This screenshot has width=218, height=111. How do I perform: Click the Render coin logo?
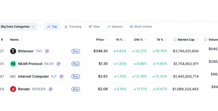pos(13,89)
